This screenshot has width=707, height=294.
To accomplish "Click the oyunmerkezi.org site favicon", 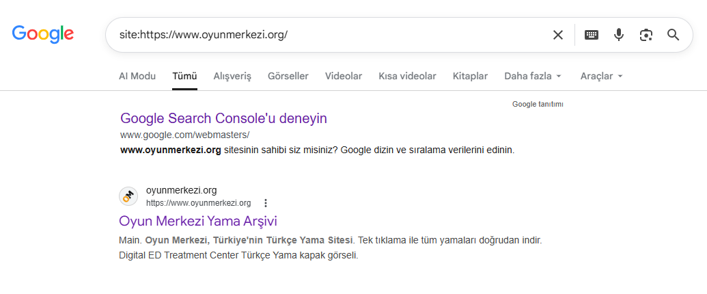I will coord(128,196).
